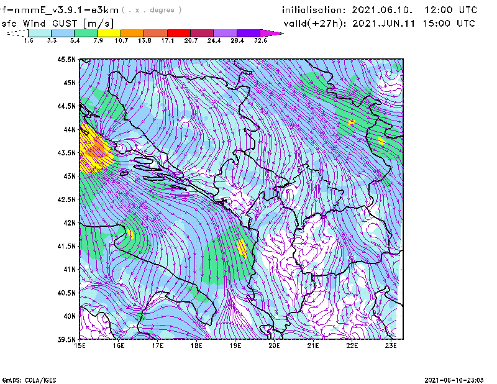Click the initialisation time '12:00 UTC'
Image resolution: width=497 pixels, height=384 pixels.
(451, 10)
